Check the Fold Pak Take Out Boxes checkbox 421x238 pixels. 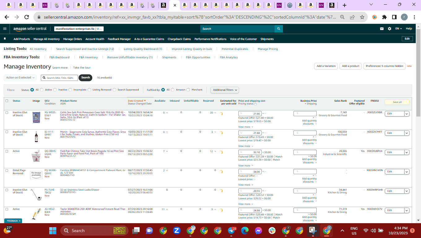[7, 151]
